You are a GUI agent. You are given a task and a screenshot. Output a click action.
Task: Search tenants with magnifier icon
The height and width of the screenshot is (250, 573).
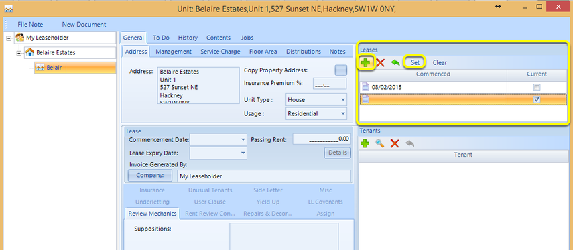click(x=380, y=143)
